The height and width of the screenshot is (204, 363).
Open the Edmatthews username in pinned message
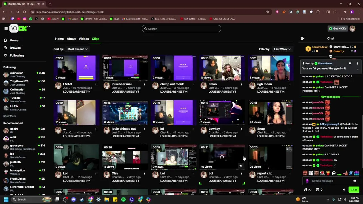325,63
